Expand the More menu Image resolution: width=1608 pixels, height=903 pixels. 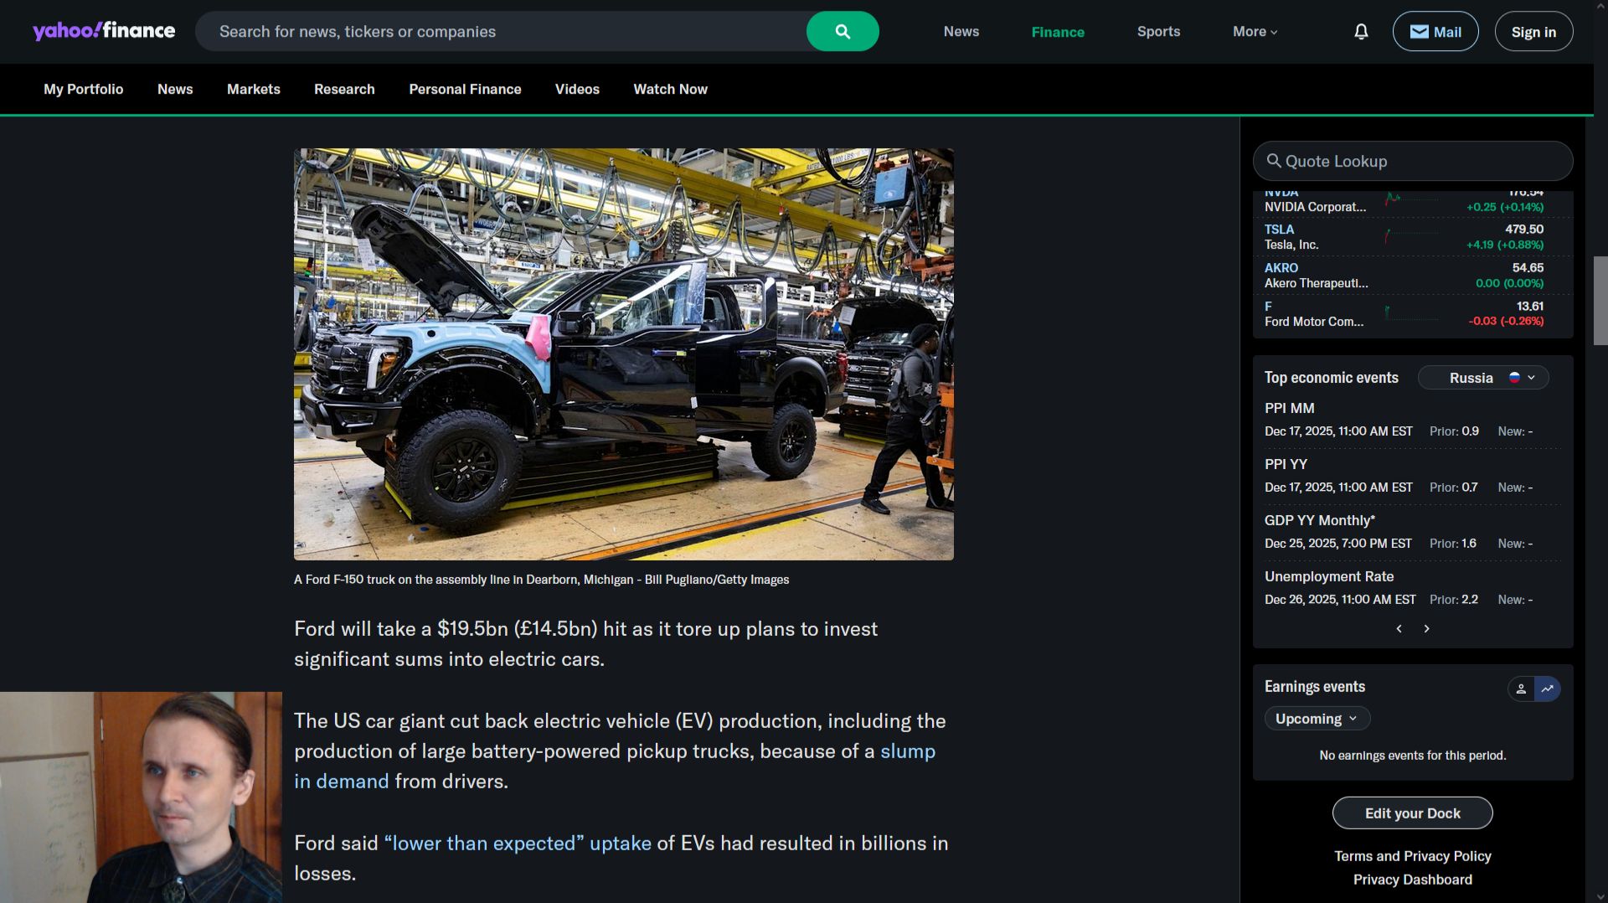pos(1255,32)
